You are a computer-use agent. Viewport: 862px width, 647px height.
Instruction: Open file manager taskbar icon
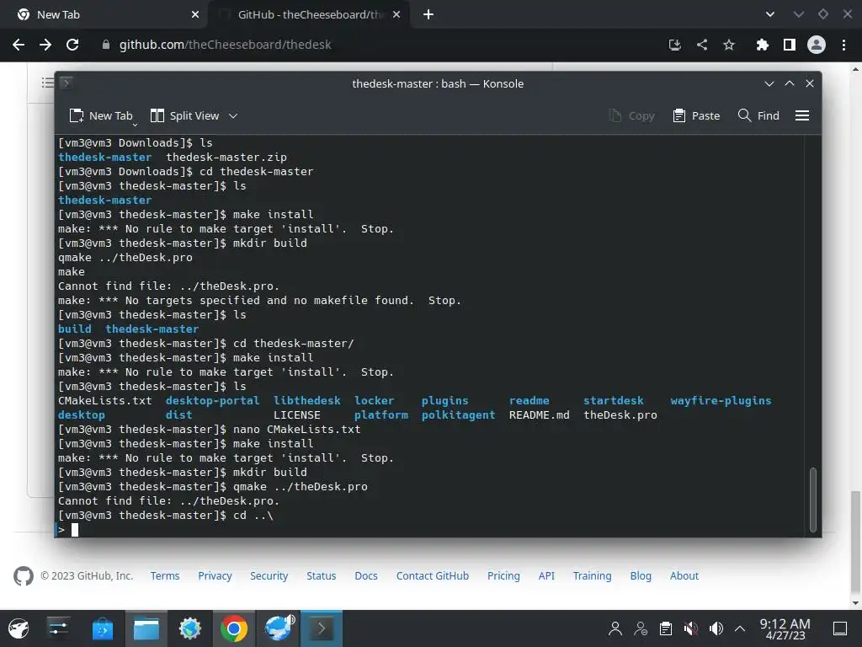(146, 628)
